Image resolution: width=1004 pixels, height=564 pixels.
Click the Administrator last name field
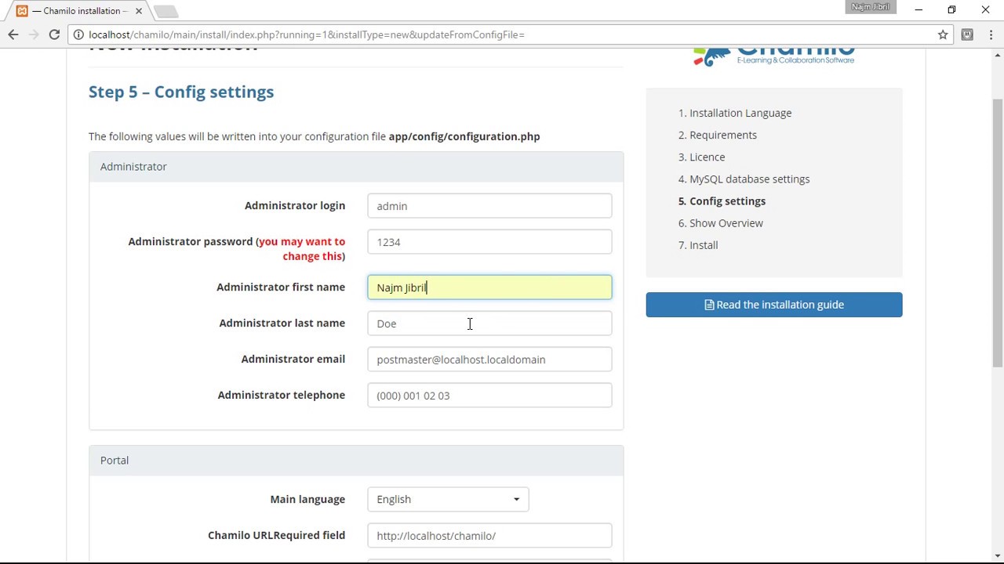[489, 324]
